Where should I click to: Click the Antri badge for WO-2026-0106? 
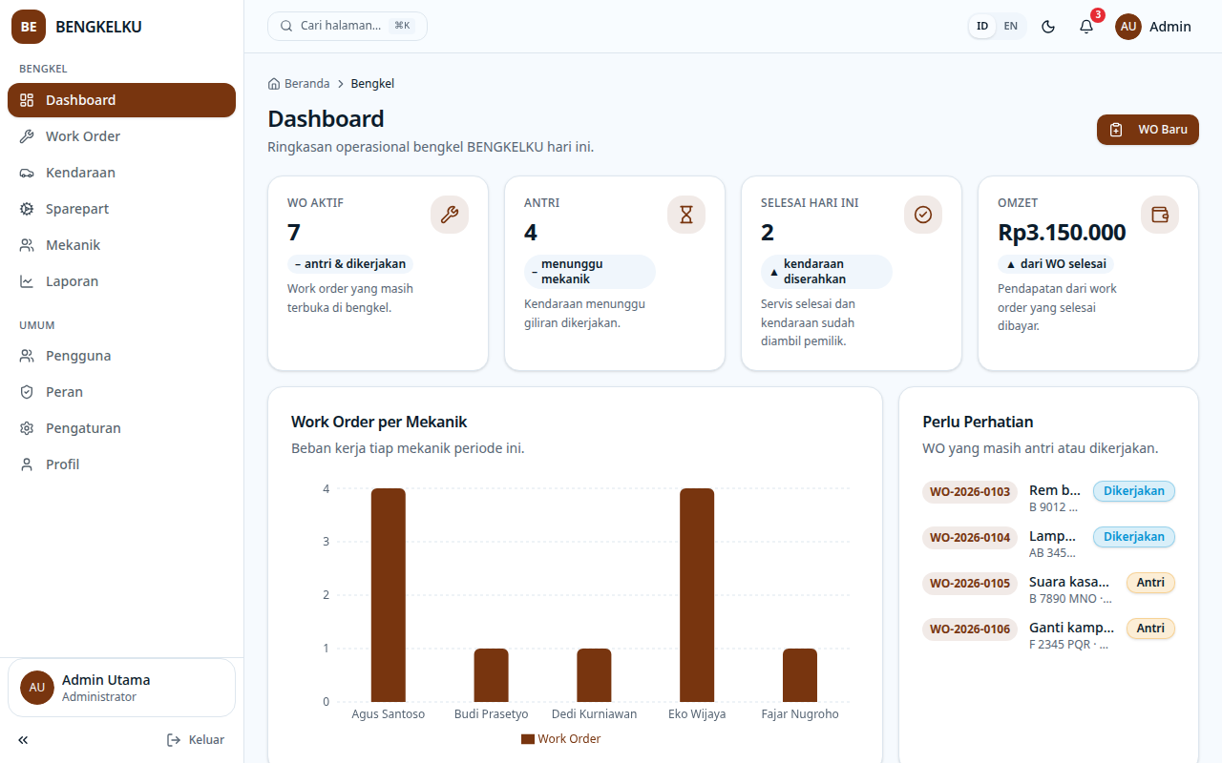[1150, 629]
